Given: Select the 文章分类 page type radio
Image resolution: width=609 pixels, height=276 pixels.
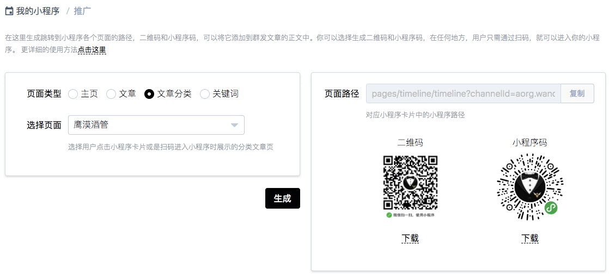Looking at the screenshot, I should pos(149,94).
